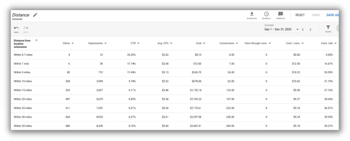The width and height of the screenshot is (350, 141).
Task: Click conv. rate value 16.67%
Action: [329, 64]
